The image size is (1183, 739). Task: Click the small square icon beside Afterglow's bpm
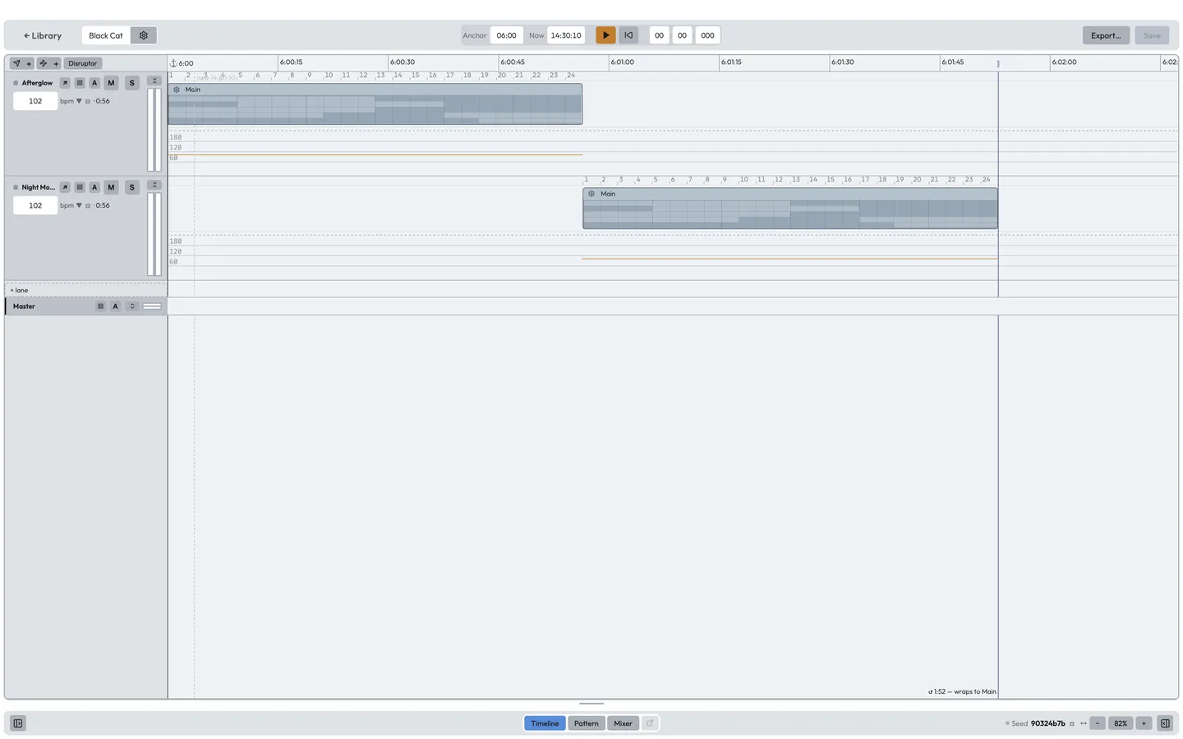[88, 102]
